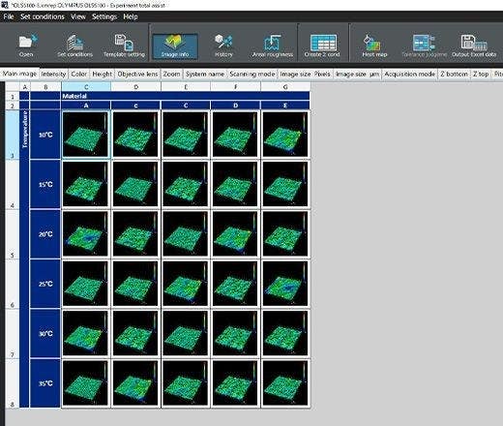
Task: Open the Template setting tool
Action: [124, 46]
